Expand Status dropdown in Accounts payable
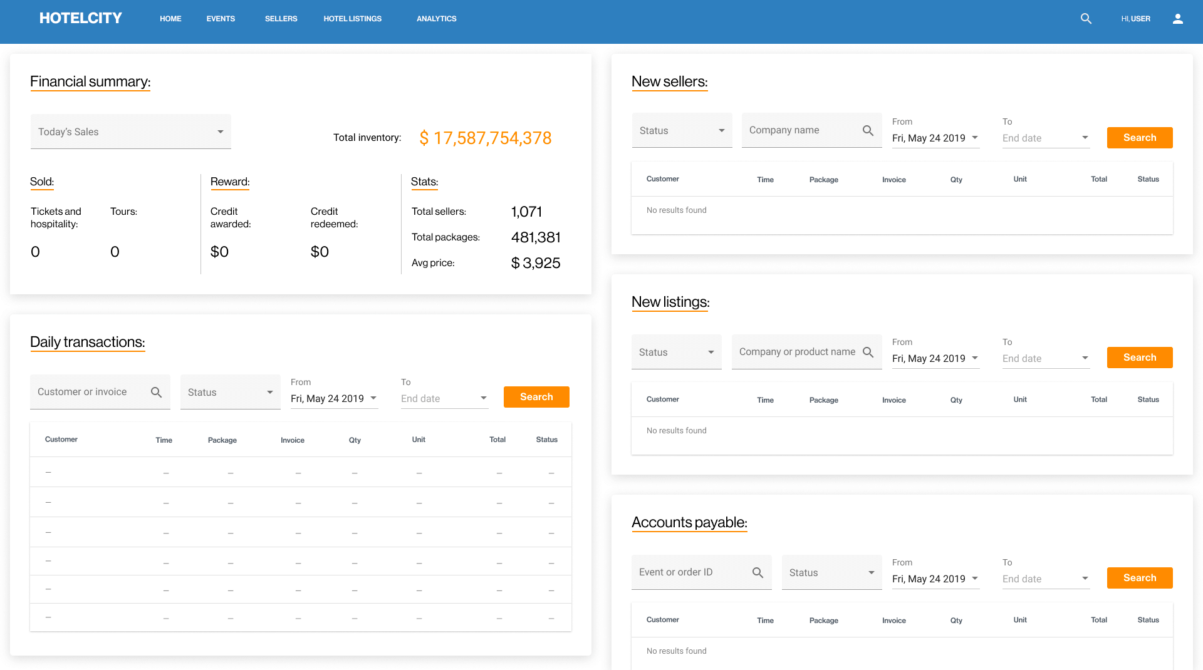Screen dimensions: 1203x670 [x=831, y=572]
